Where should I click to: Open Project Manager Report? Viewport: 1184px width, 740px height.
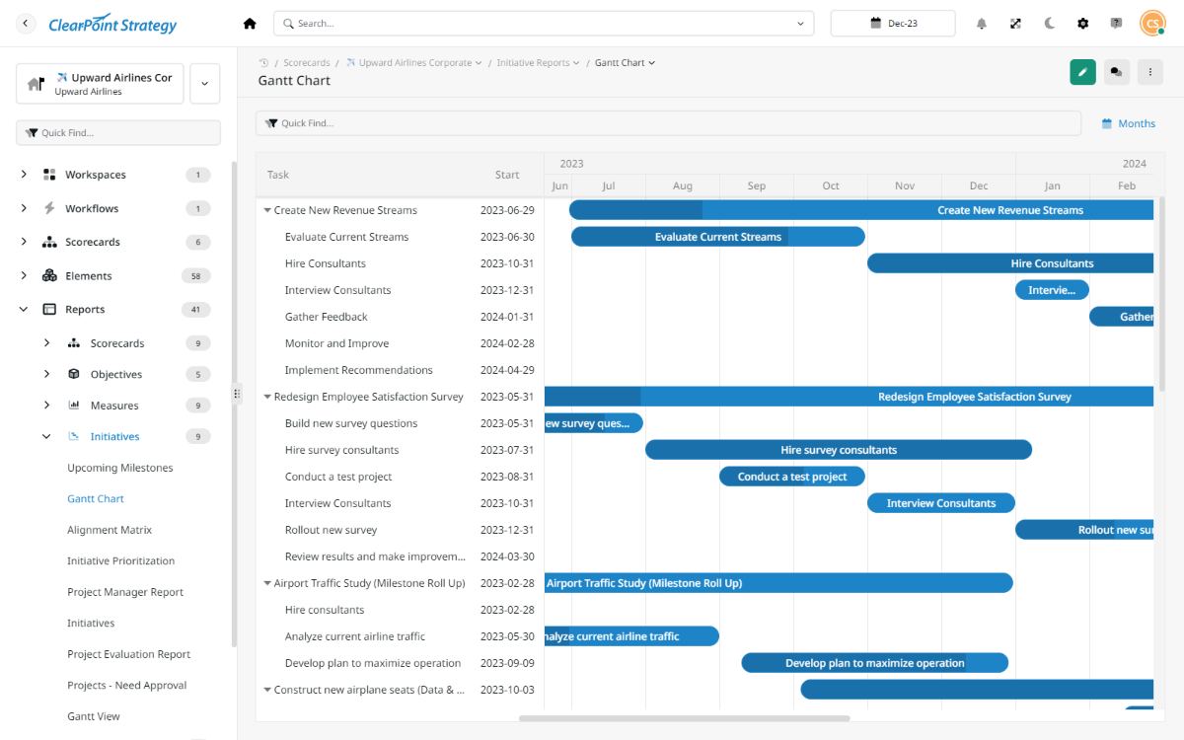(x=125, y=592)
